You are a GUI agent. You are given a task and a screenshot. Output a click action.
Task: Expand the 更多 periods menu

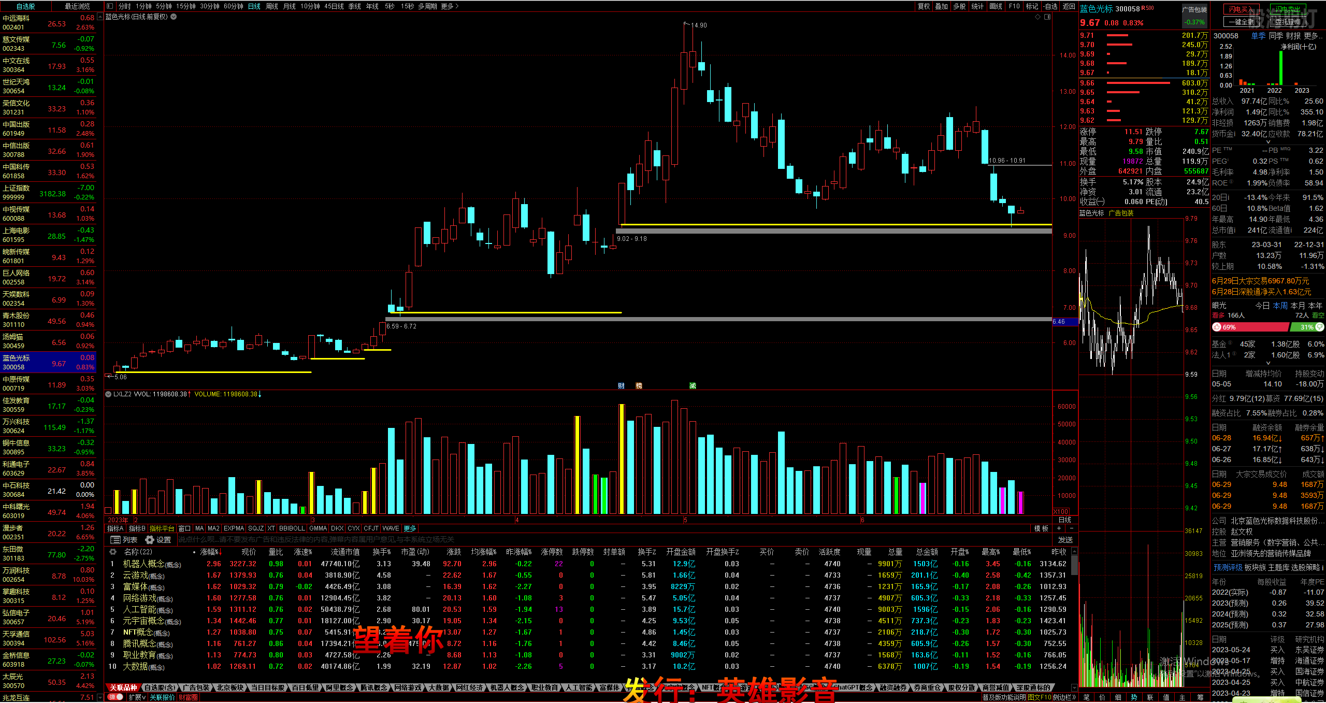(x=450, y=6)
